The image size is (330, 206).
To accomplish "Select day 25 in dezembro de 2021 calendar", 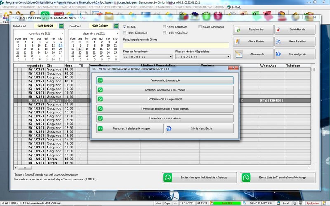I will point(115,52).
